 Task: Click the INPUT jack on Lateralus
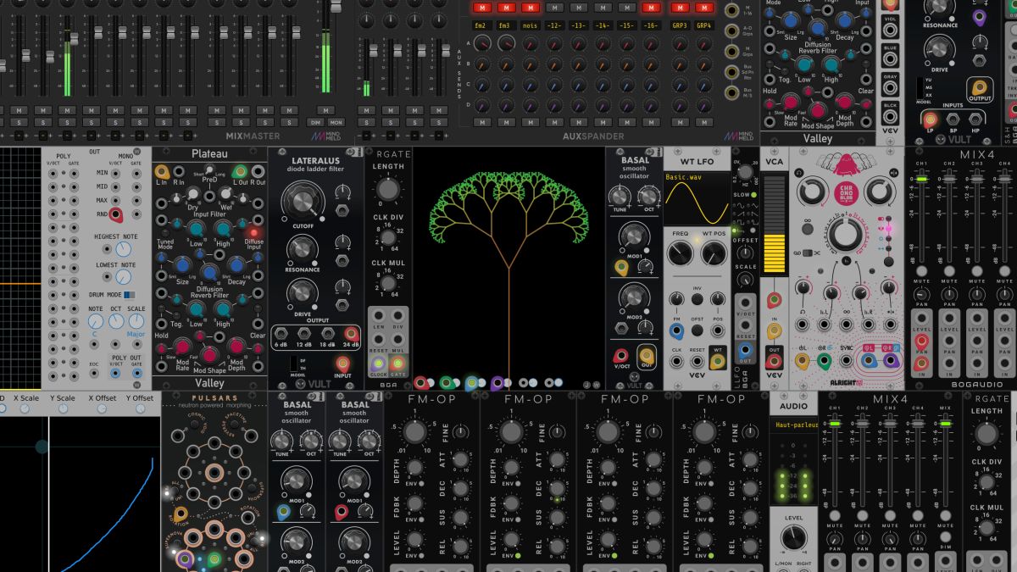(343, 364)
